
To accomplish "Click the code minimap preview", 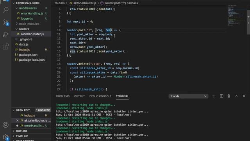I will pos(237,15).
